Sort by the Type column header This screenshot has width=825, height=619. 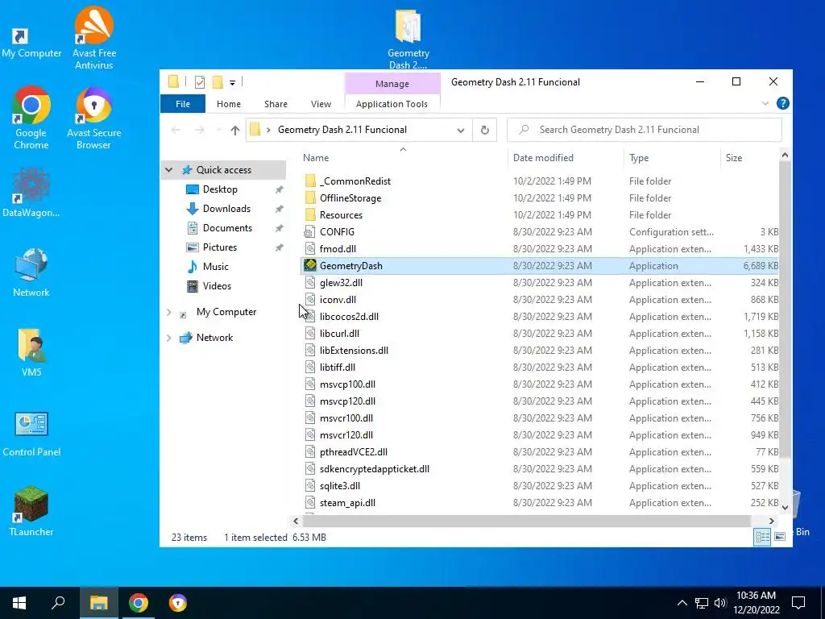639,157
